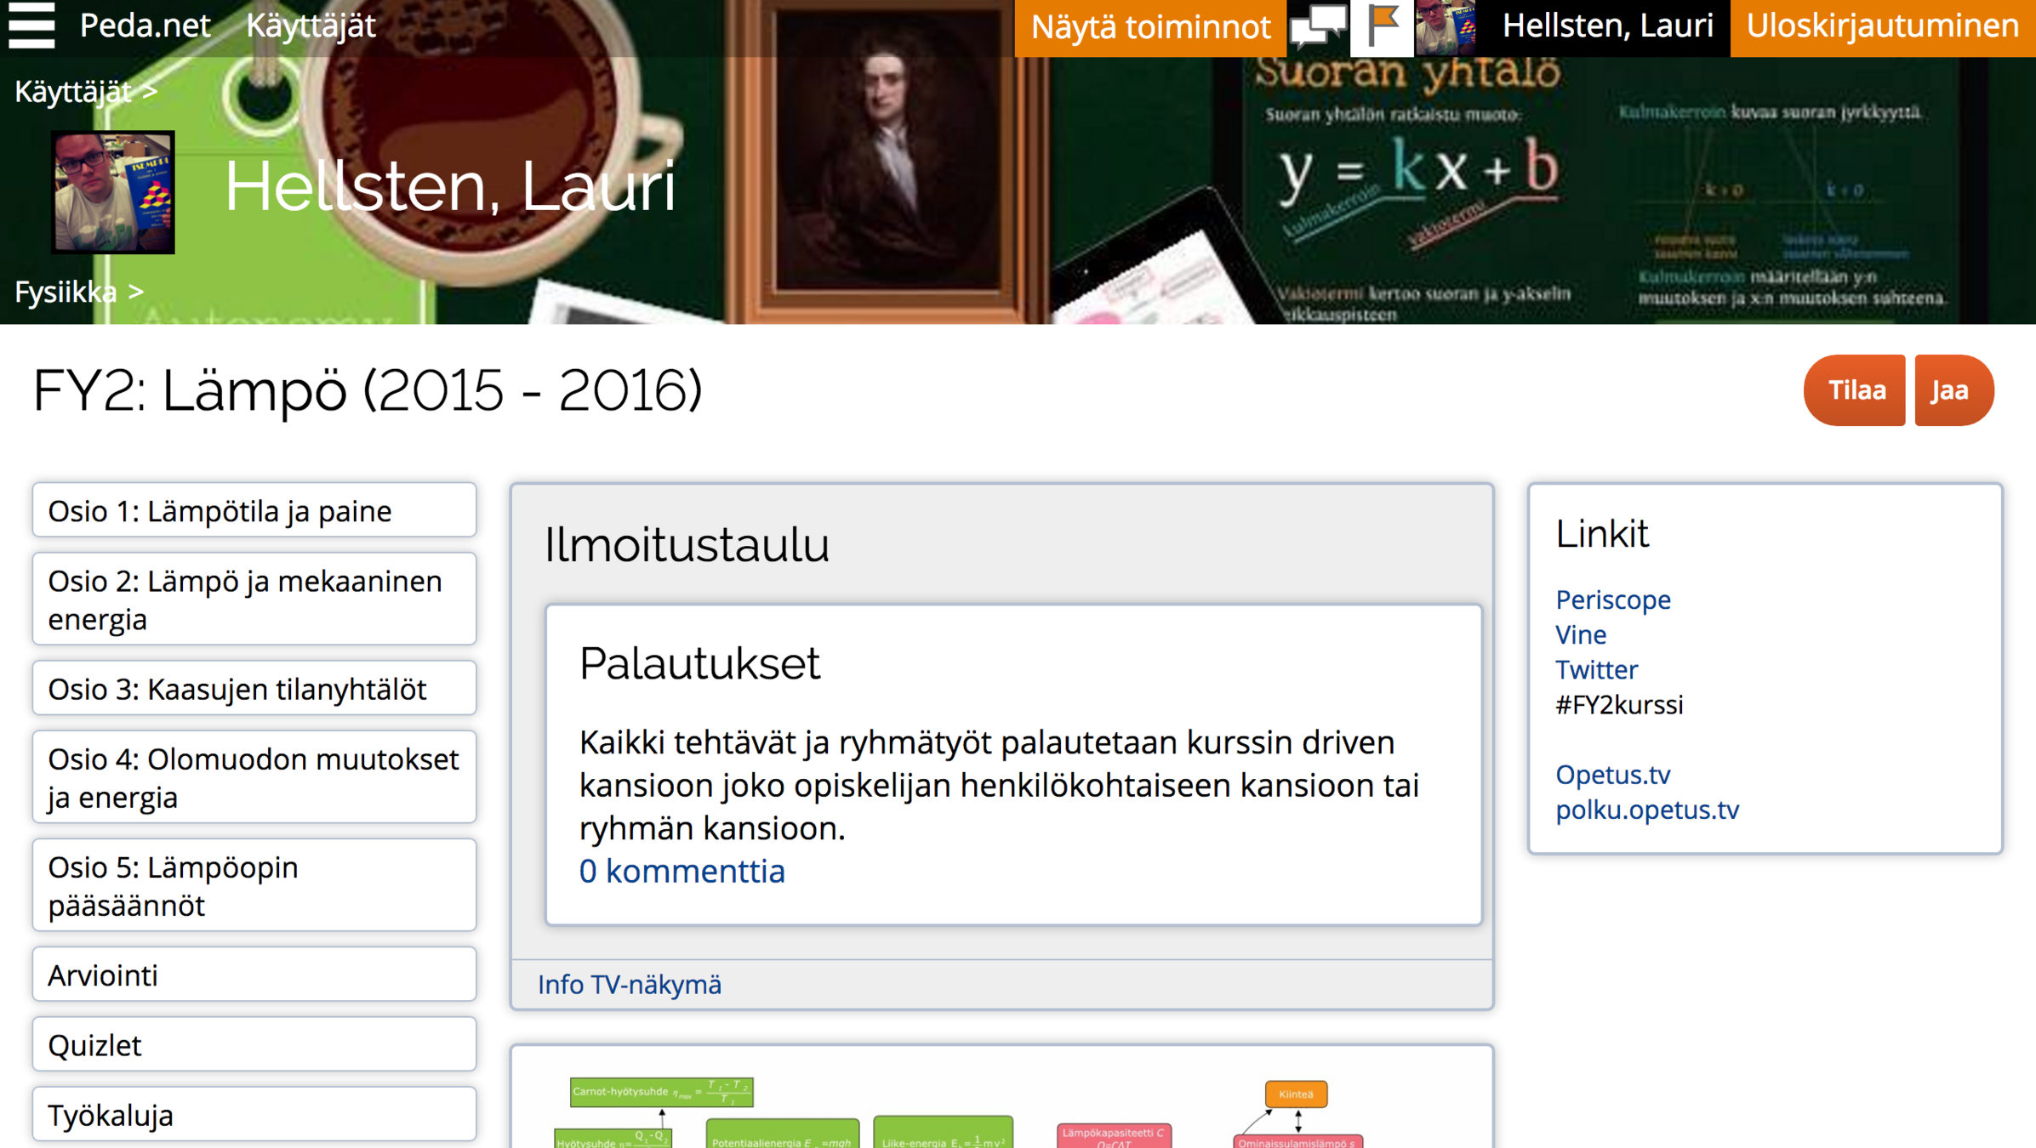The height and width of the screenshot is (1148, 2036).
Task: Click Lauri Hellsten's large profile picture
Action: coord(113,192)
